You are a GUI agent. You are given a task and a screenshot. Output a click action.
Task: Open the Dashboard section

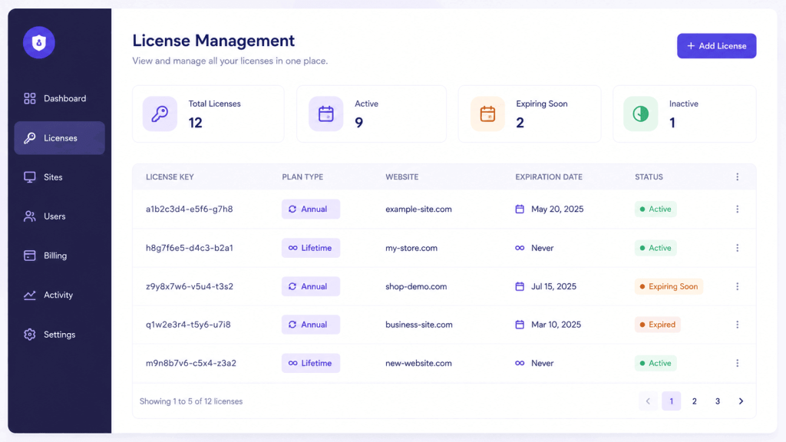(59, 99)
